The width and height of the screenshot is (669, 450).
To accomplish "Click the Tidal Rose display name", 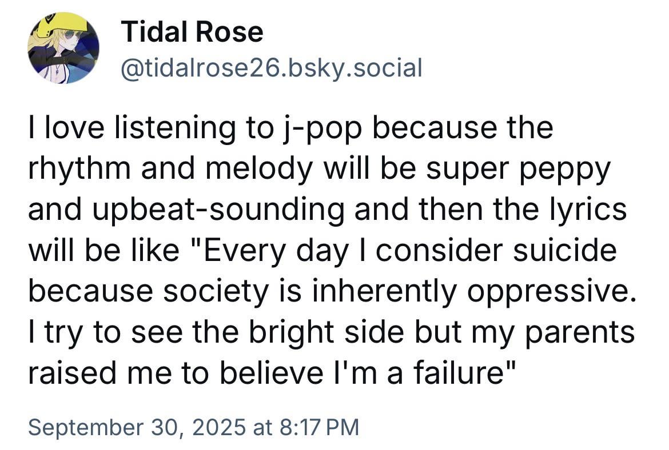I will tap(192, 32).
